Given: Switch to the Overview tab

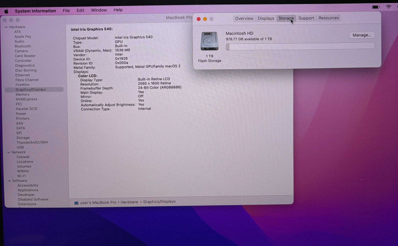Looking at the screenshot, I should pyautogui.click(x=244, y=18).
